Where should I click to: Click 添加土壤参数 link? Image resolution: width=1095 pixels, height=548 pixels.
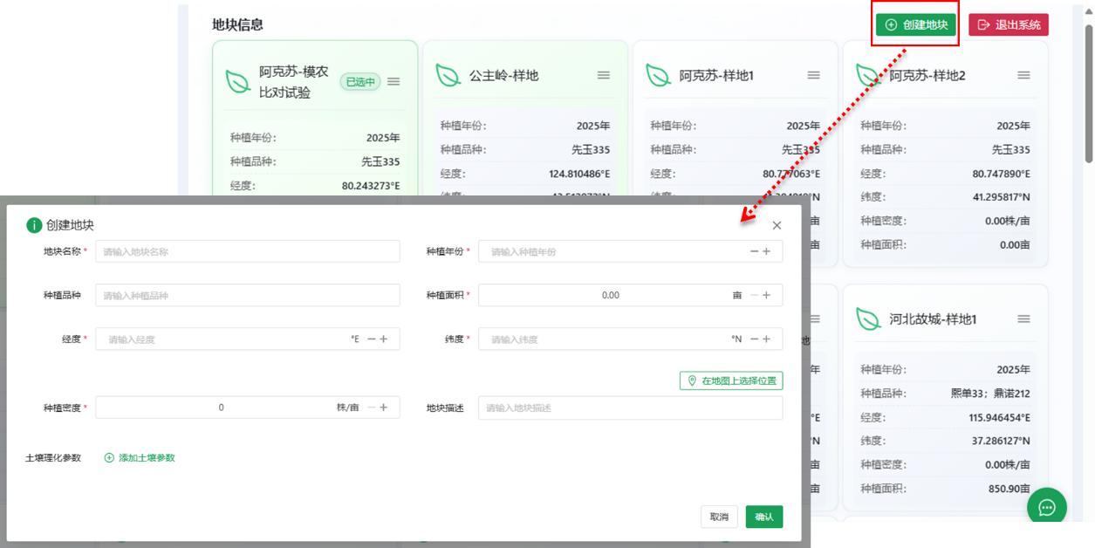tap(140, 457)
